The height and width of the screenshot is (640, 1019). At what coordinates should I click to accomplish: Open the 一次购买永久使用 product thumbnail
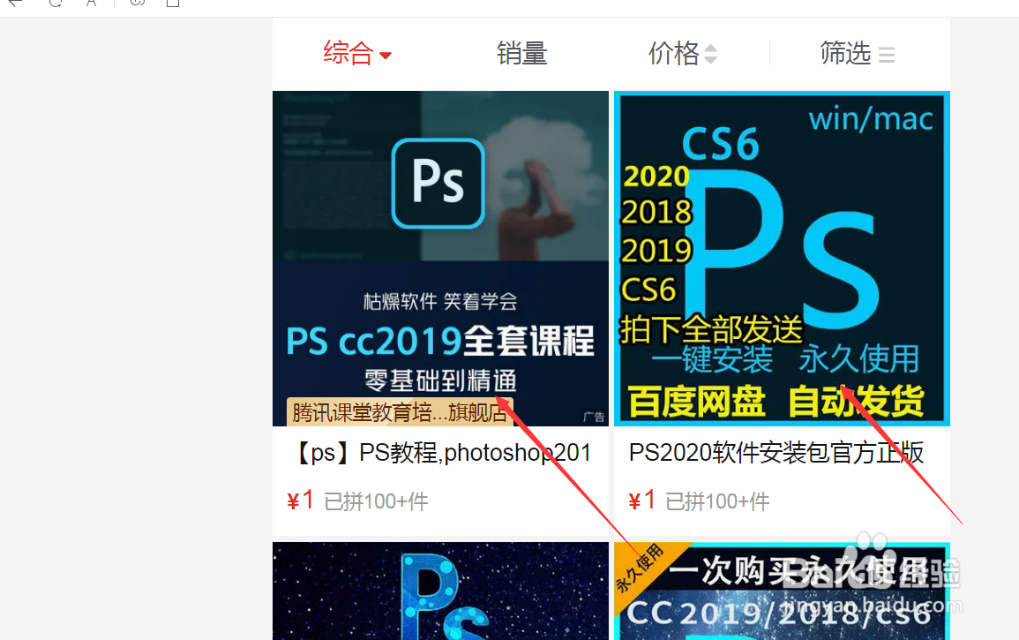[x=782, y=591]
